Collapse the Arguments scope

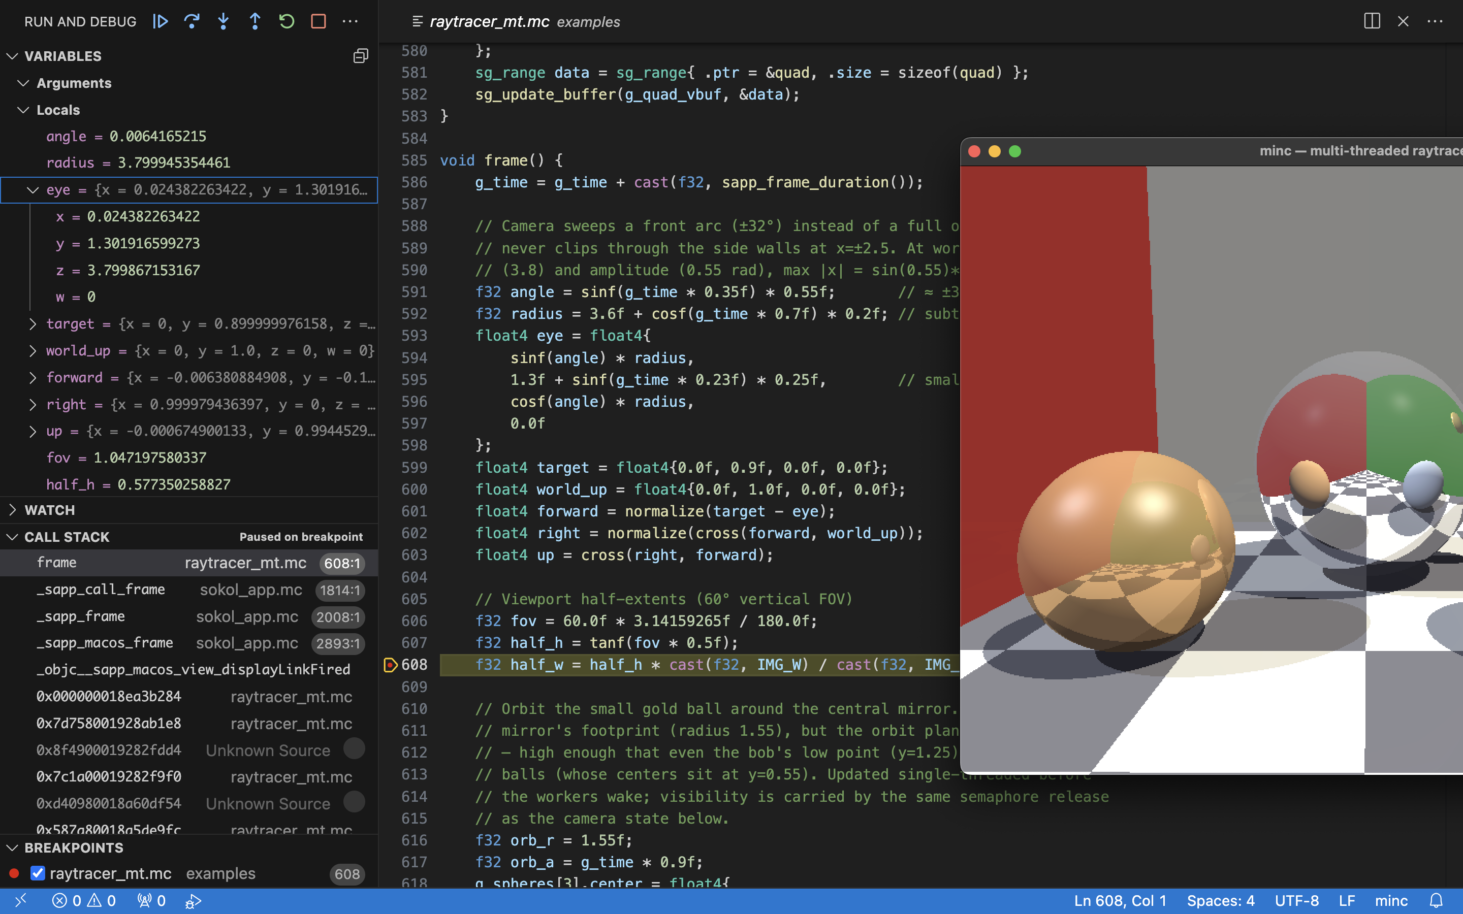pyautogui.click(x=23, y=83)
